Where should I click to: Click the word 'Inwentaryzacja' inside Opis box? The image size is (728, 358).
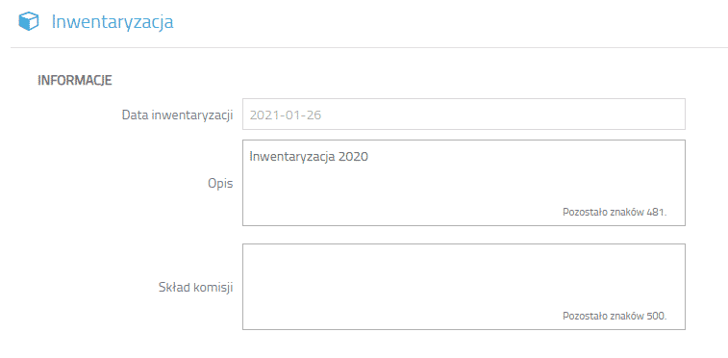pyautogui.click(x=292, y=158)
